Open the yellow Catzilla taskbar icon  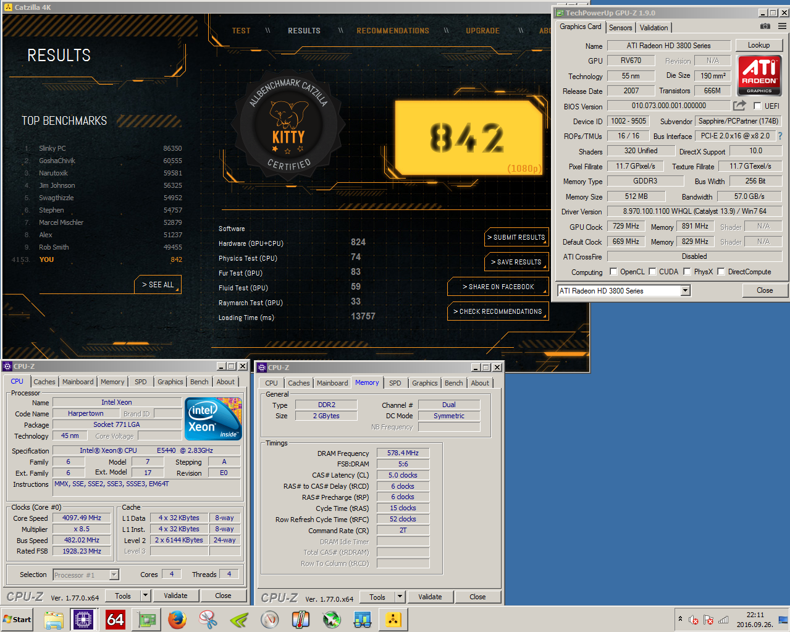tap(393, 620)
